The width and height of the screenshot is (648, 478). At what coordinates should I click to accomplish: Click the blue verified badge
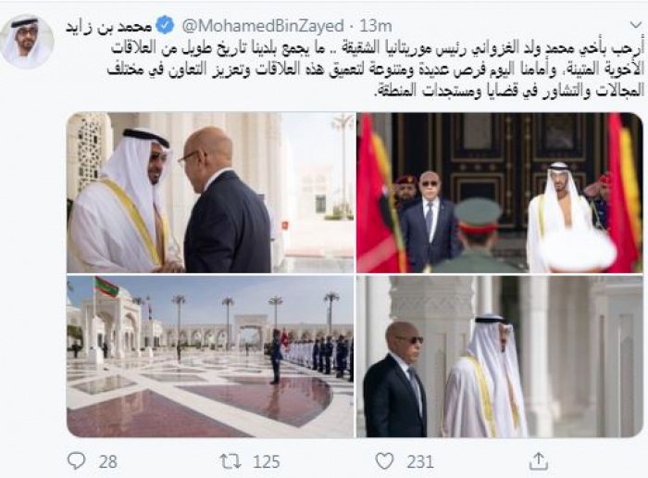[167, 26]
